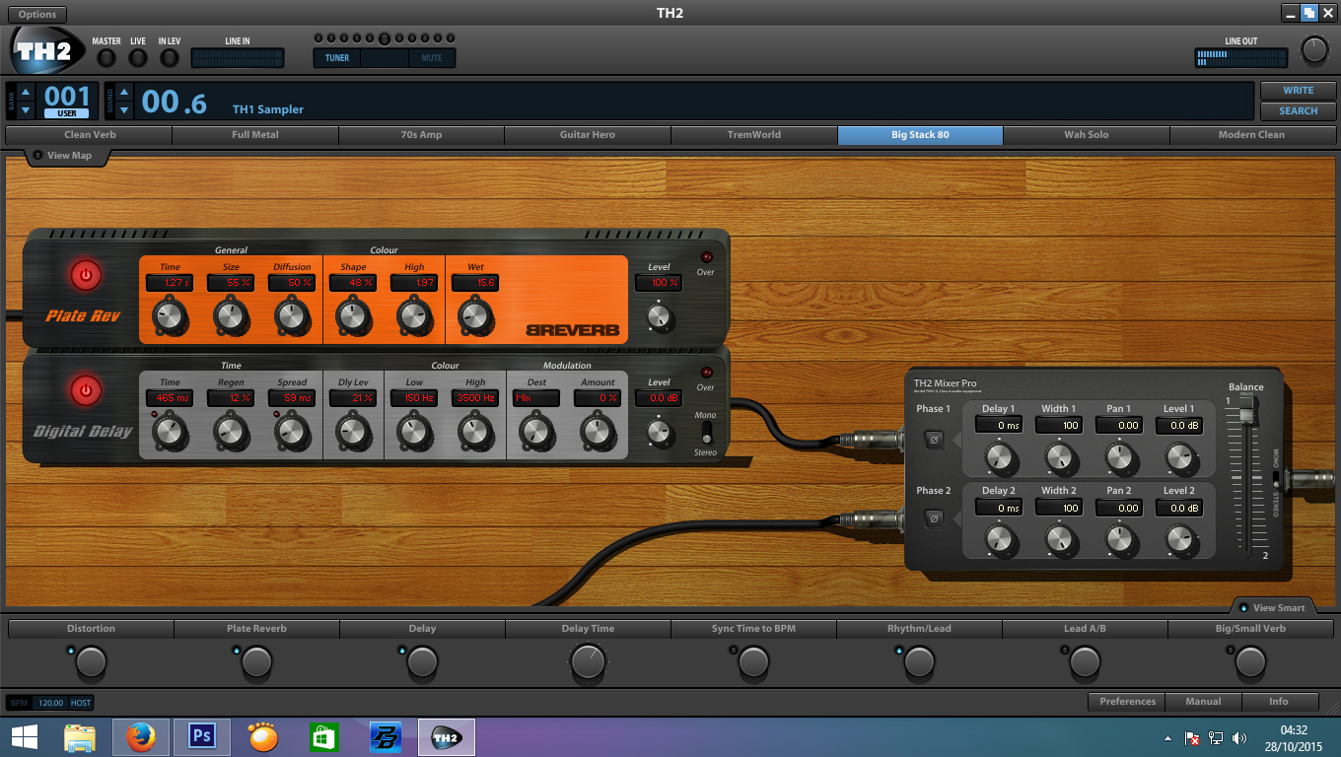Screen dimensions: 1341x757
Task: Invert Phase 1 on the mixer
Action: [x=934, y=440]
